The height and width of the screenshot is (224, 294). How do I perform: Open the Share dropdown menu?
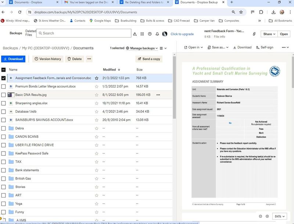click(x=269, y=34)
